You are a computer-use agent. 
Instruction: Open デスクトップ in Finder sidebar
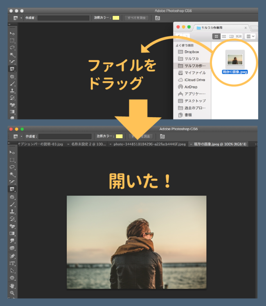click(x=195, y=101)
